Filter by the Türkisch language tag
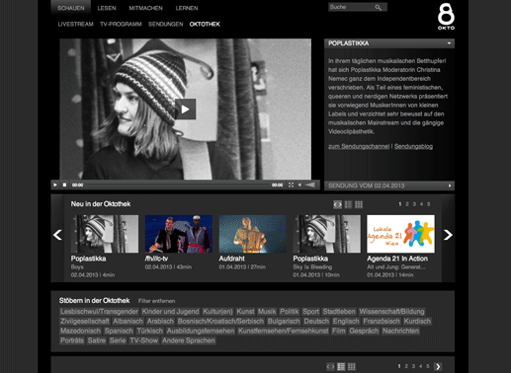Screen dimensions: 511x373 150,331
